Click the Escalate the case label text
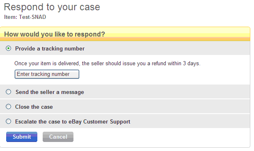 [x=73, y=122]
